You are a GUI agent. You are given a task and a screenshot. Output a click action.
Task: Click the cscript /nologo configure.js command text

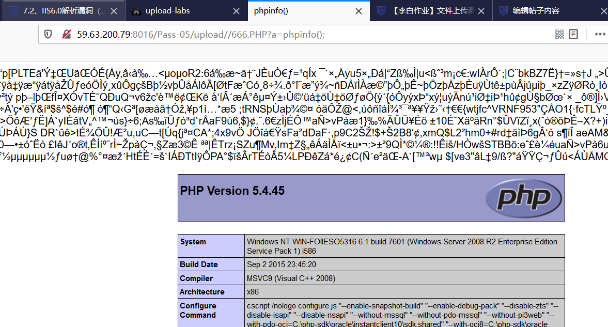coord(402,315)
